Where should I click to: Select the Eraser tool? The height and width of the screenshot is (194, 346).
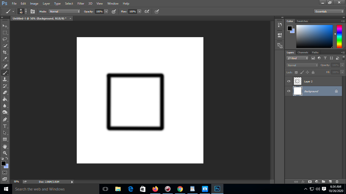click(5, 92)
